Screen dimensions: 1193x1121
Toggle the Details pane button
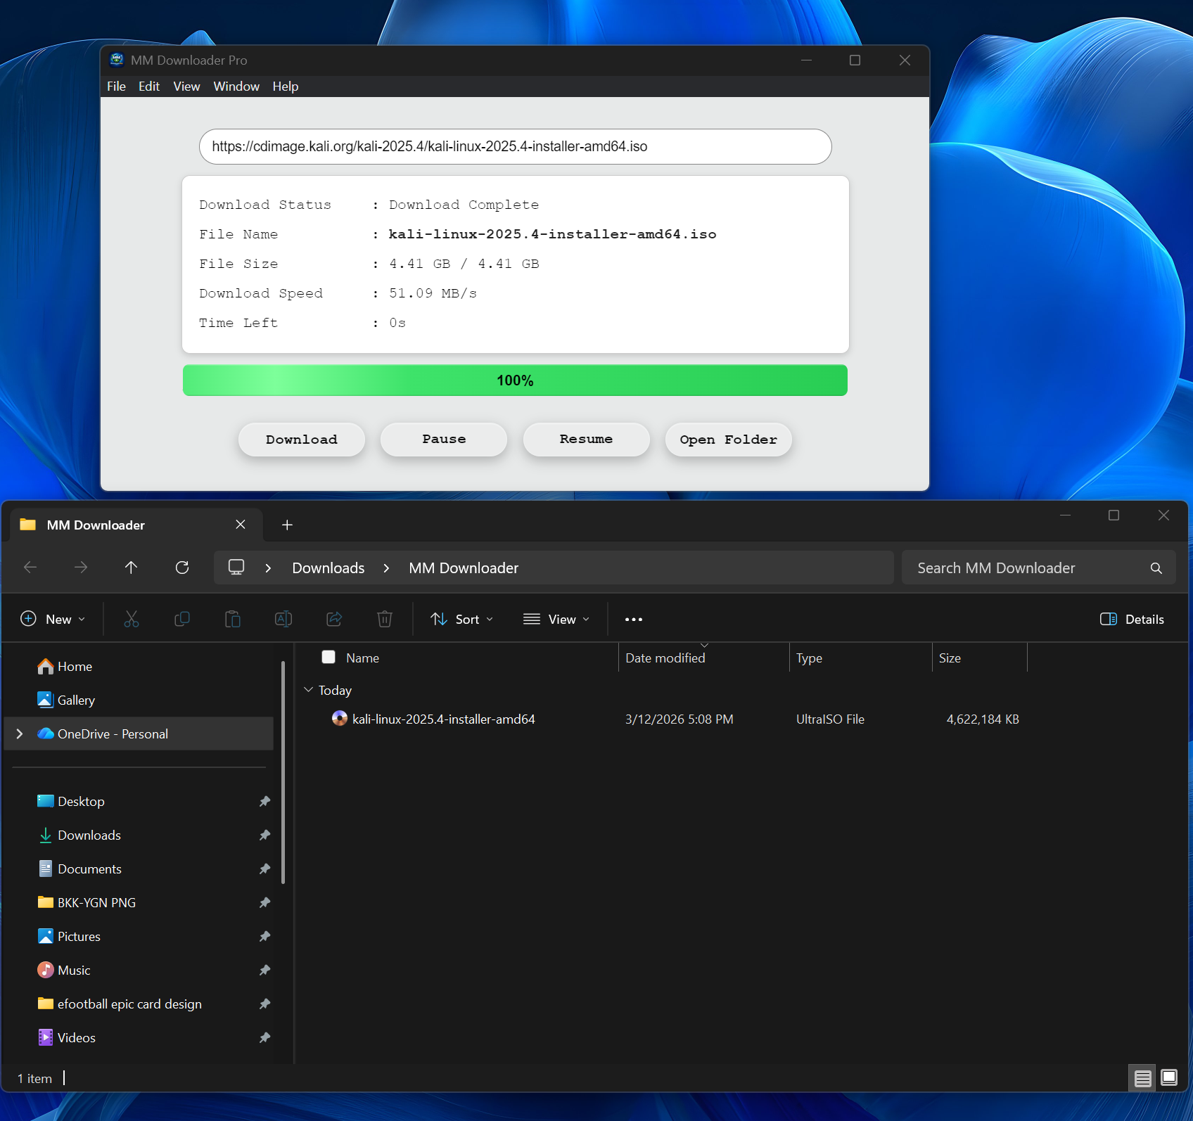pos(1132,619)
